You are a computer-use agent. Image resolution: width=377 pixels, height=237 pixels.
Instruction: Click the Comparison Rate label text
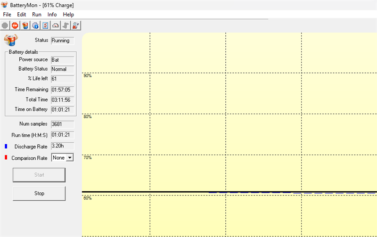click(29, 158)
